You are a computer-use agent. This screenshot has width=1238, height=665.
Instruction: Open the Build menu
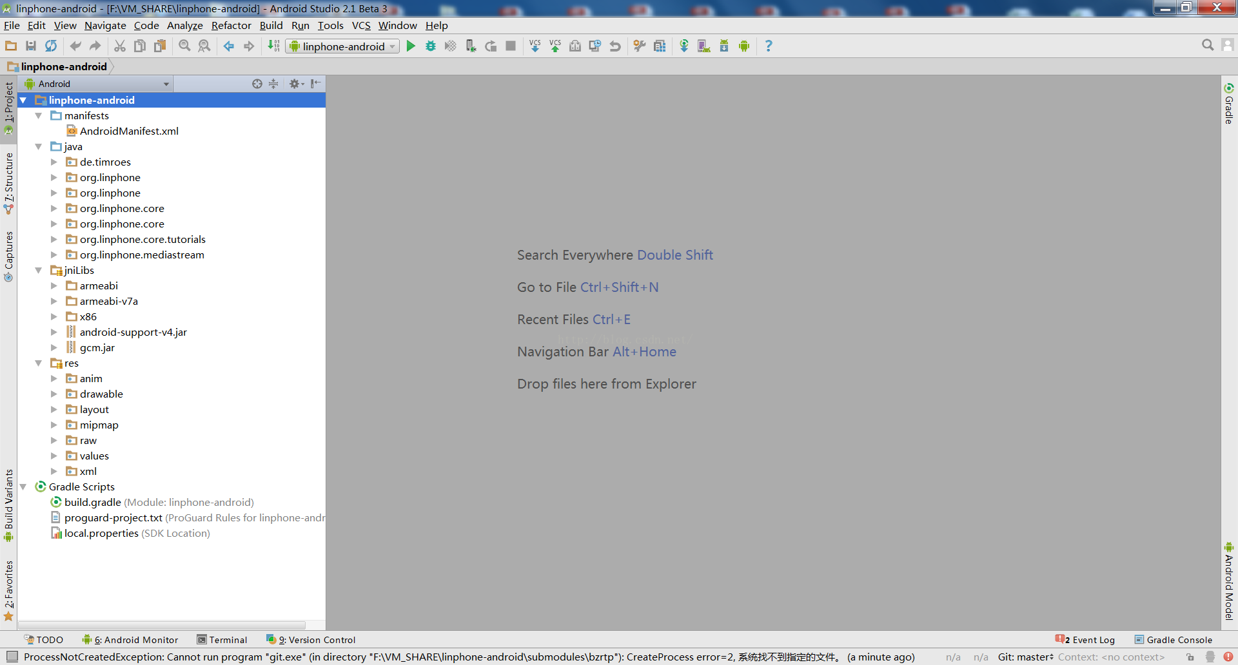pyautogui.click(x=271, y=26)
